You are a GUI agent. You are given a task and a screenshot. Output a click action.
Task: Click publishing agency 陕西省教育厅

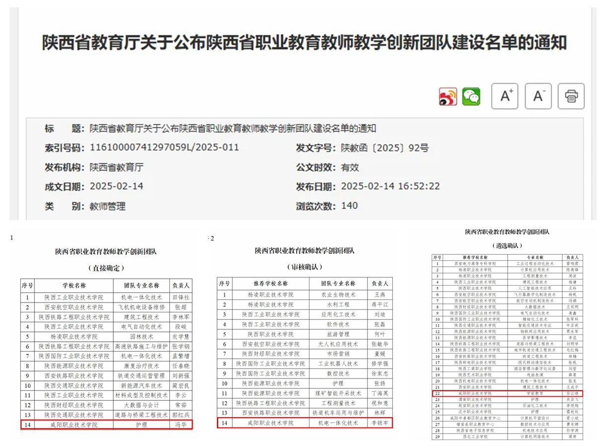click(x=116, y=167)
